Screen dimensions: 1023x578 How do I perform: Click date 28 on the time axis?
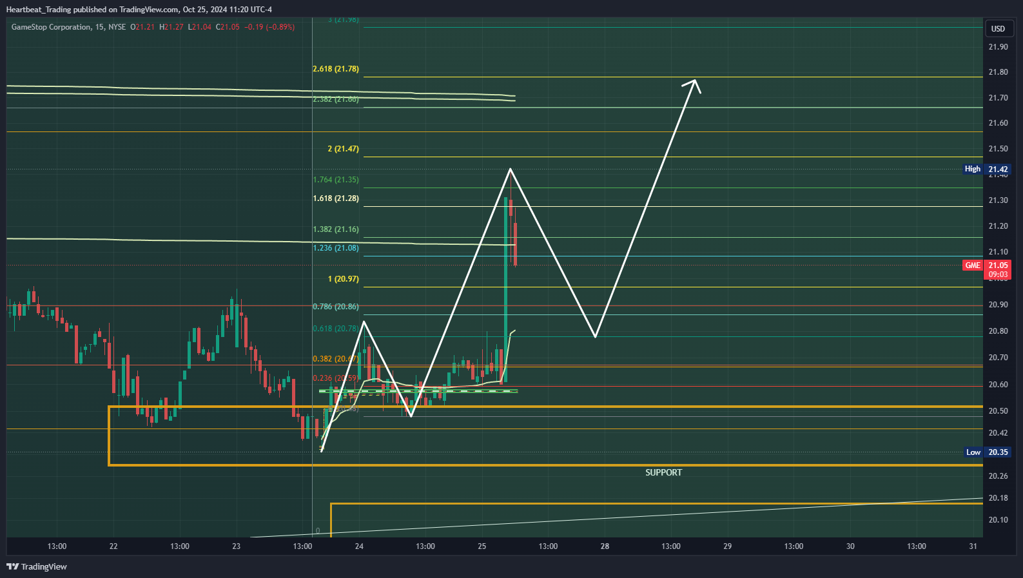pos(605,546)
